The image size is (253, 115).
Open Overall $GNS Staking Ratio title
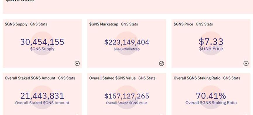[197, 78]
